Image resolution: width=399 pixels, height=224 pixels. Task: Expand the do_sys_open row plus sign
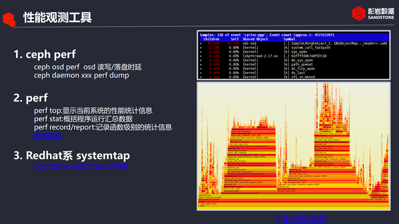(x=201, y=61)
